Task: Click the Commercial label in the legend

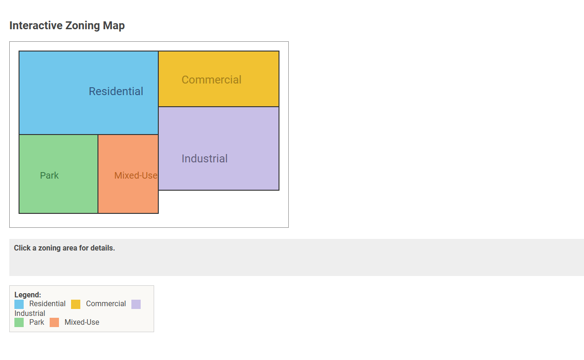Action: point(105,304)
